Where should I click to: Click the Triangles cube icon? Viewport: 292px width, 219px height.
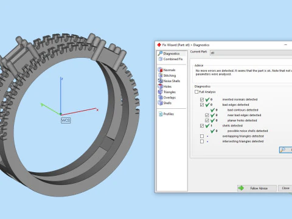click(x=160, y=92)
